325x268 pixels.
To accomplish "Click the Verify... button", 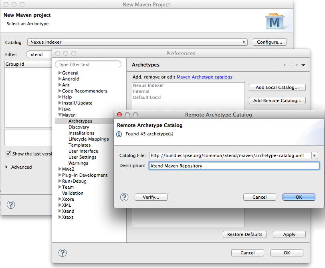I will (151, 197).
